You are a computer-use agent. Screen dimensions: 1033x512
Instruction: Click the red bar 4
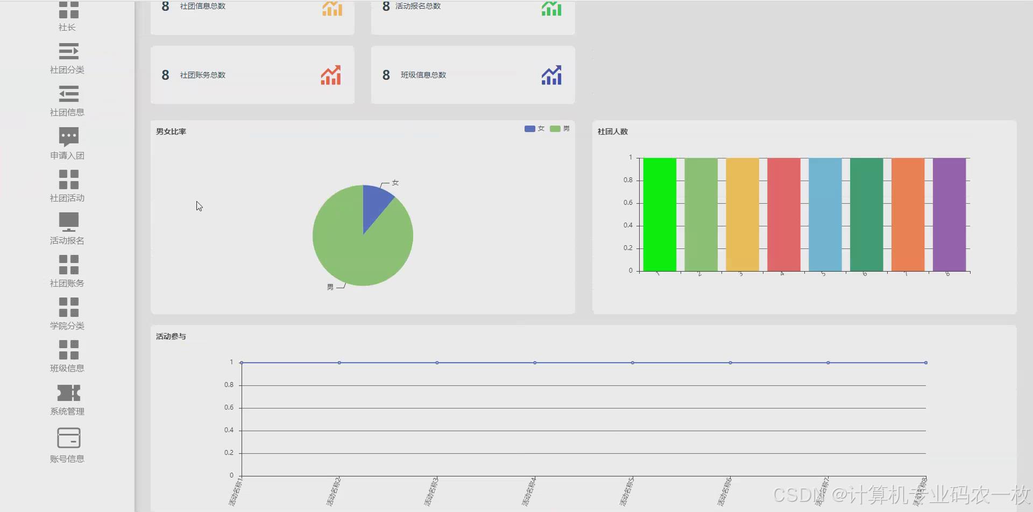point(784,215)
